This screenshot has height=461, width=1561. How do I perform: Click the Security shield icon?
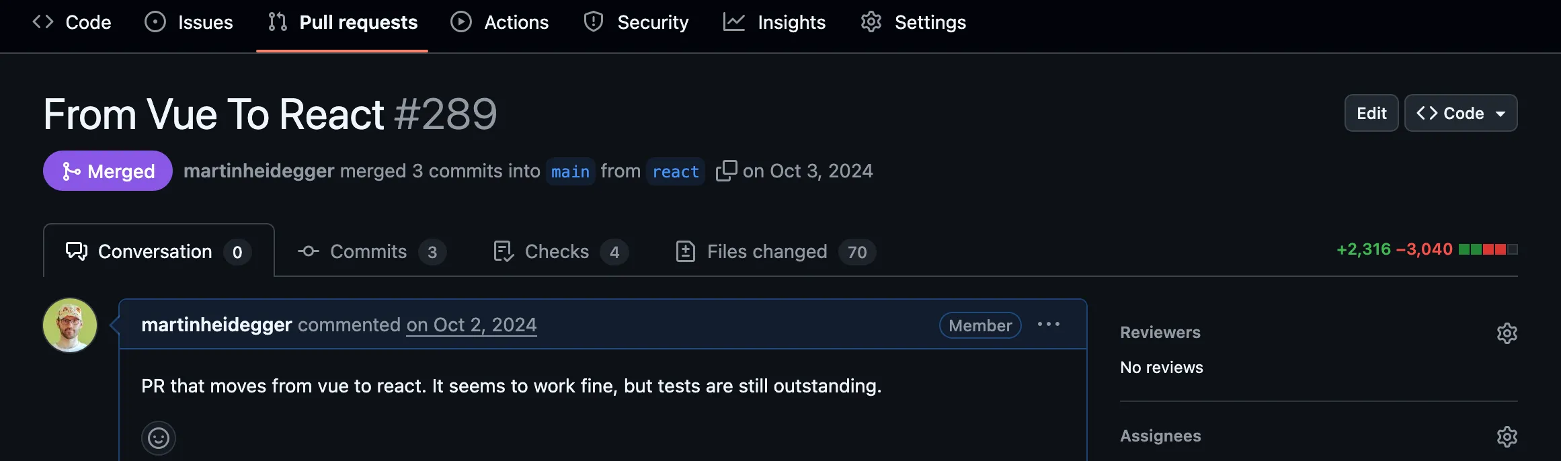pyautogui.click(x=593, y=22)
